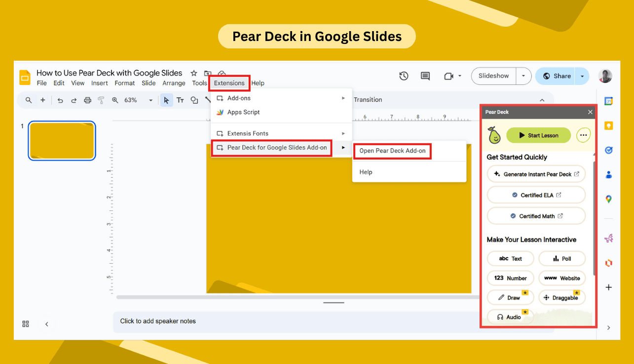Open version history via the clock icon

pos(404,76)
